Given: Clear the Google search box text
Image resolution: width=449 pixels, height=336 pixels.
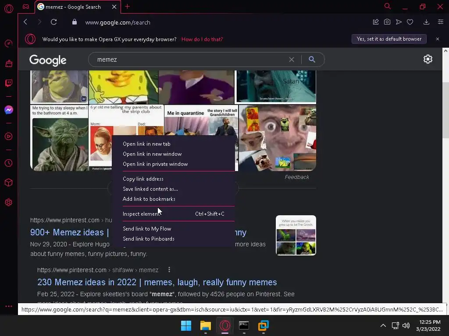Looking at the screenshot, I should 292,59.
